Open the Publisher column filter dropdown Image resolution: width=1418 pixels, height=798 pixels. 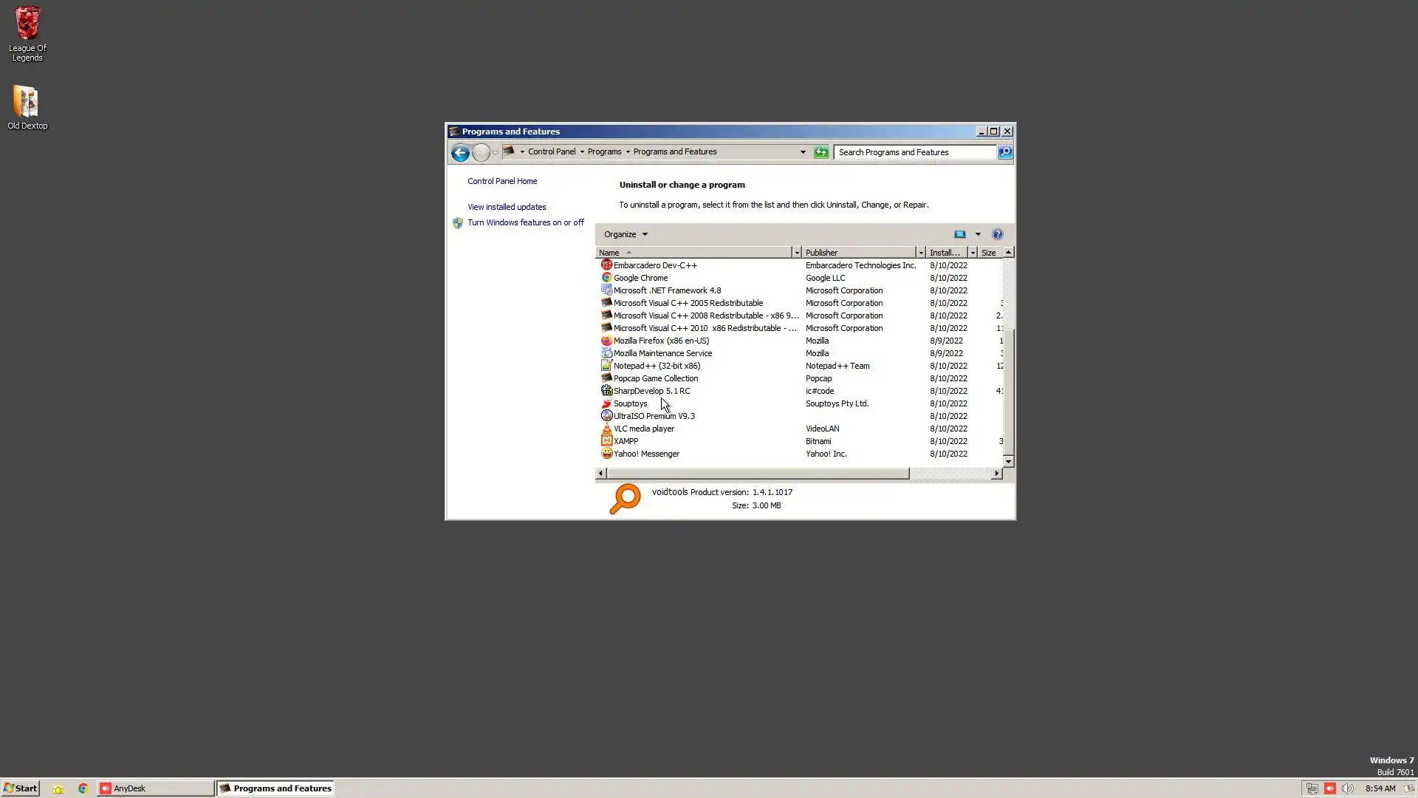point(920,253)
